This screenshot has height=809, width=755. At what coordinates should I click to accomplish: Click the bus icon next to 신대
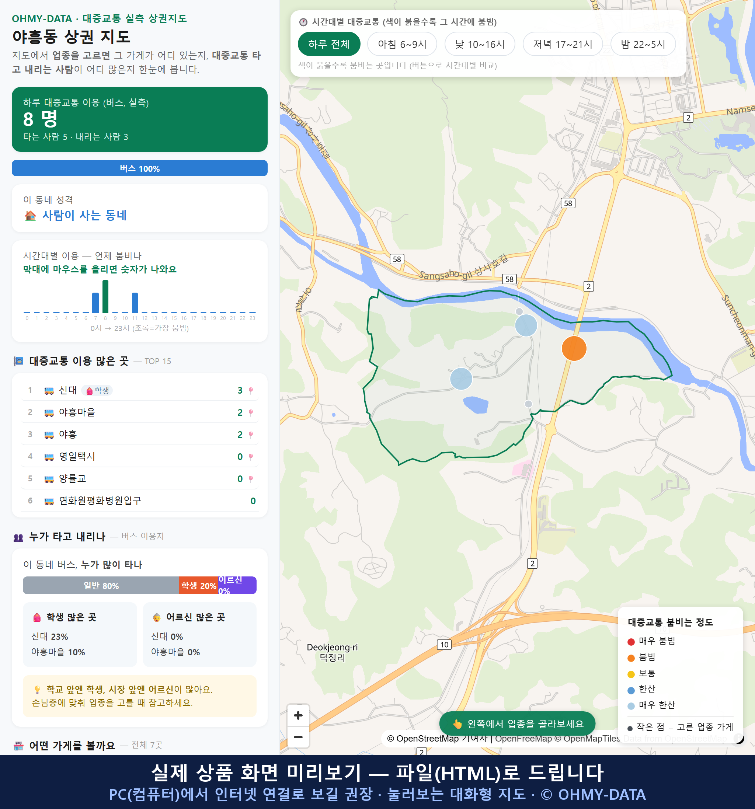coord(49,391)
